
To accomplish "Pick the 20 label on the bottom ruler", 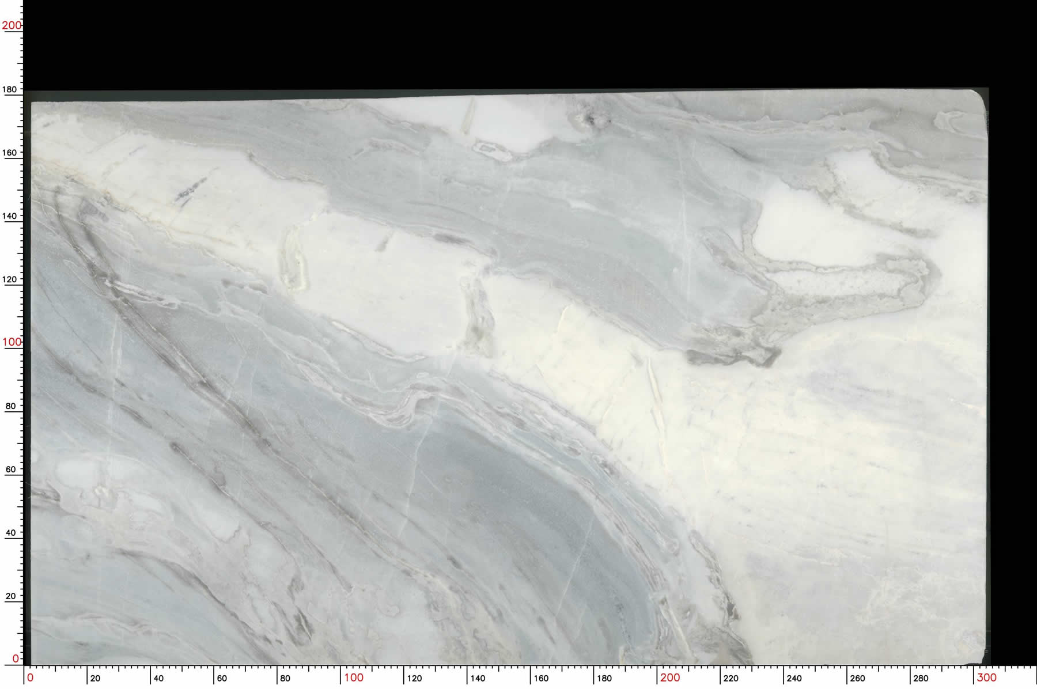I will pos(95,679).
